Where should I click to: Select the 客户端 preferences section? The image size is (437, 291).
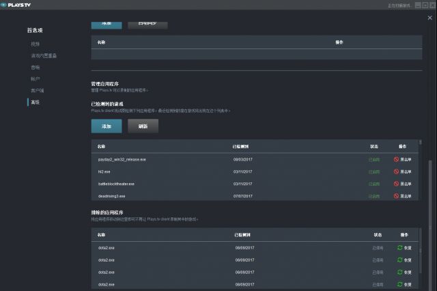pyautogui.click(x=38, y=91)
